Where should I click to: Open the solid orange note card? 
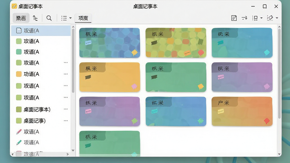click(x=110, y=77)
